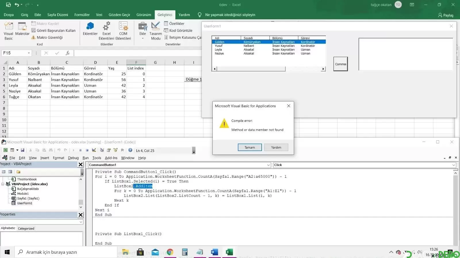Select Module1 in project tree
Image resolution: width=460 pixels, height=258 pixels.
pyautogui.click(x=23, y=193)
